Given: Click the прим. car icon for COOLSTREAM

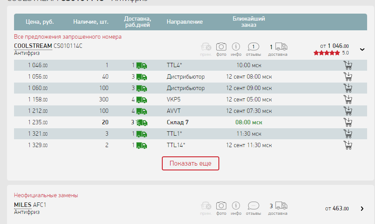Looking at the screenshot, I should pyautogui.click(x=206, y=47).
